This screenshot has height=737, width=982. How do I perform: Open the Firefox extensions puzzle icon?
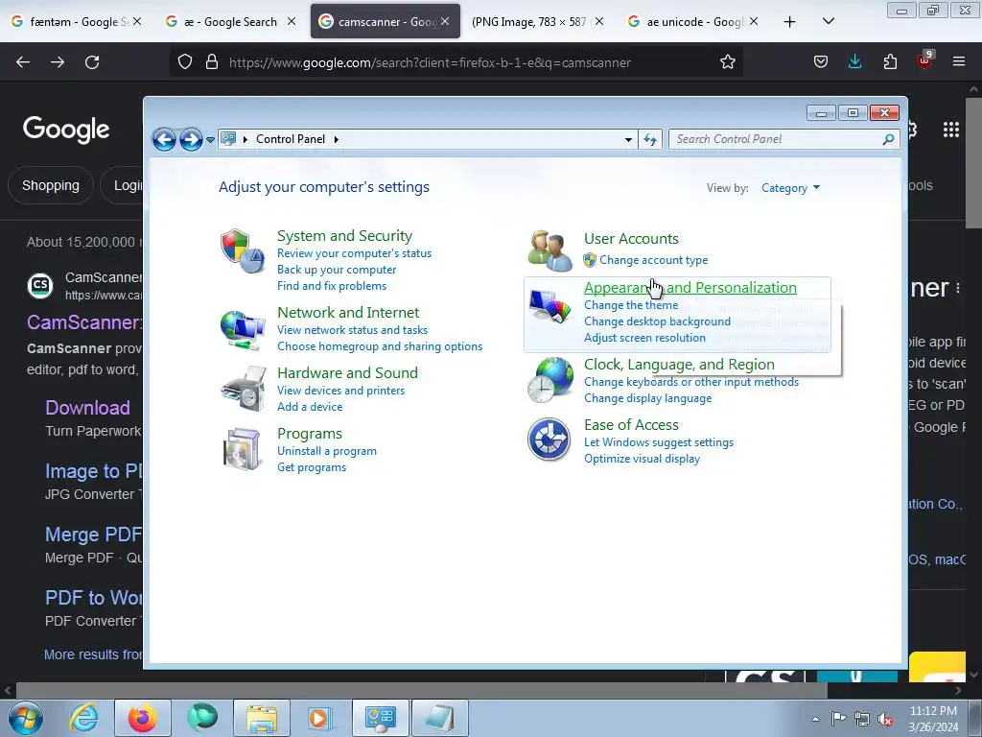pyautogui.click(x=890, y=61)
